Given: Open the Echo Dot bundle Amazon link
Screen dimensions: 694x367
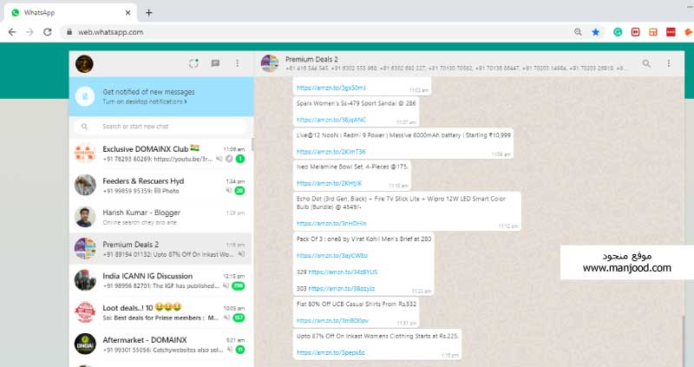Looking at the screenshot, I should [x=331, y=224].
